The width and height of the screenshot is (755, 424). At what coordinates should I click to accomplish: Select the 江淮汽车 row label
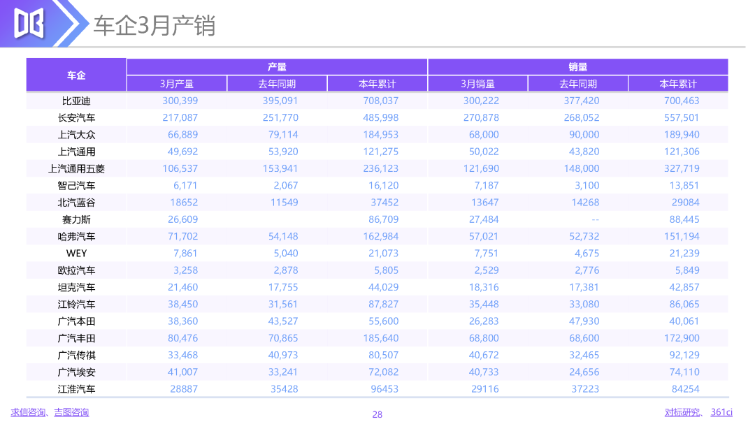(76, 389)
